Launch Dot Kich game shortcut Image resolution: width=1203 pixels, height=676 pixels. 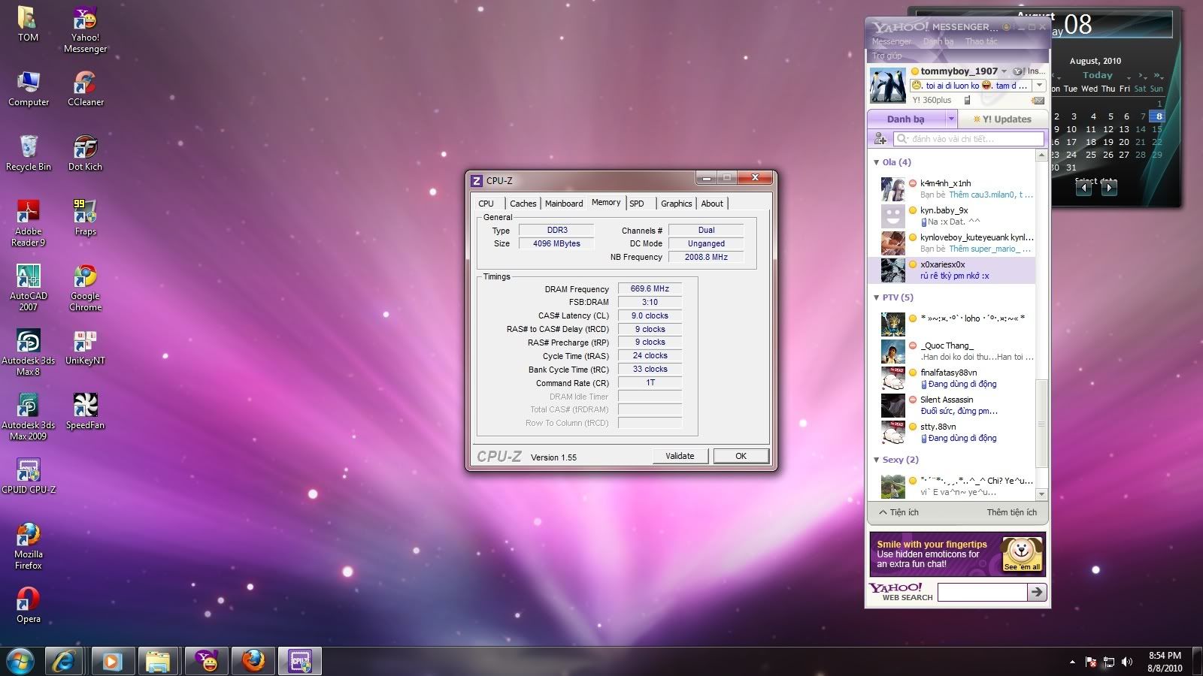[85, 153]
